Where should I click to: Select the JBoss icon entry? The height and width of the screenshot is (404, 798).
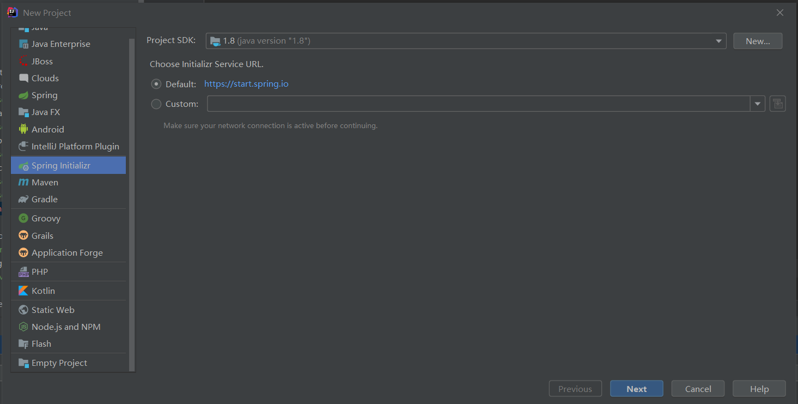tap(23, 61)
